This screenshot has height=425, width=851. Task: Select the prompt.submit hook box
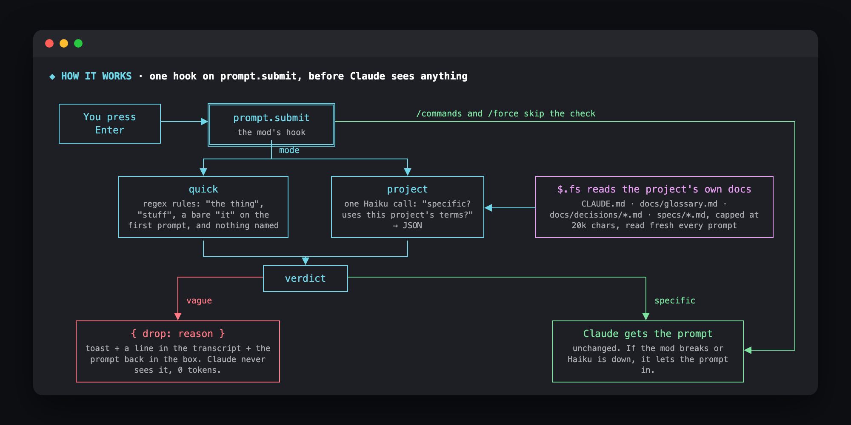(271, 125)
